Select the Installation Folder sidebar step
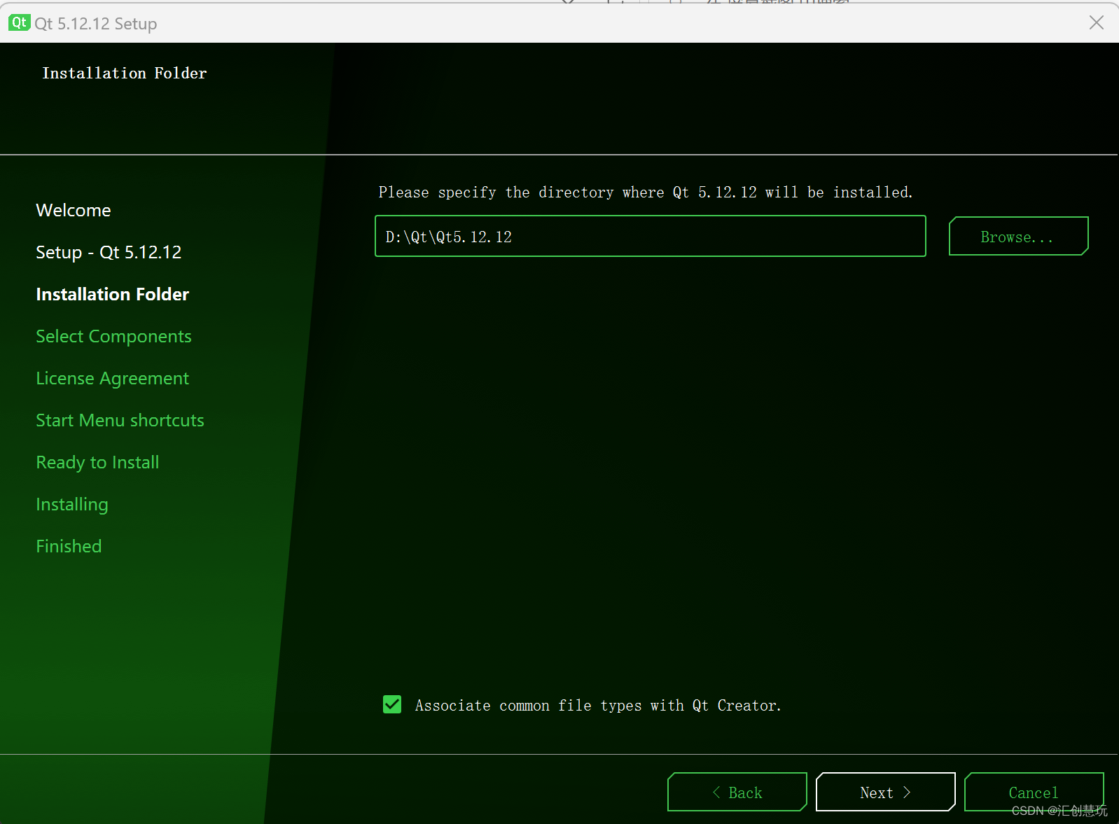Screen dimensions: 1119x824 pyautogui.click(x=112, y=294)
